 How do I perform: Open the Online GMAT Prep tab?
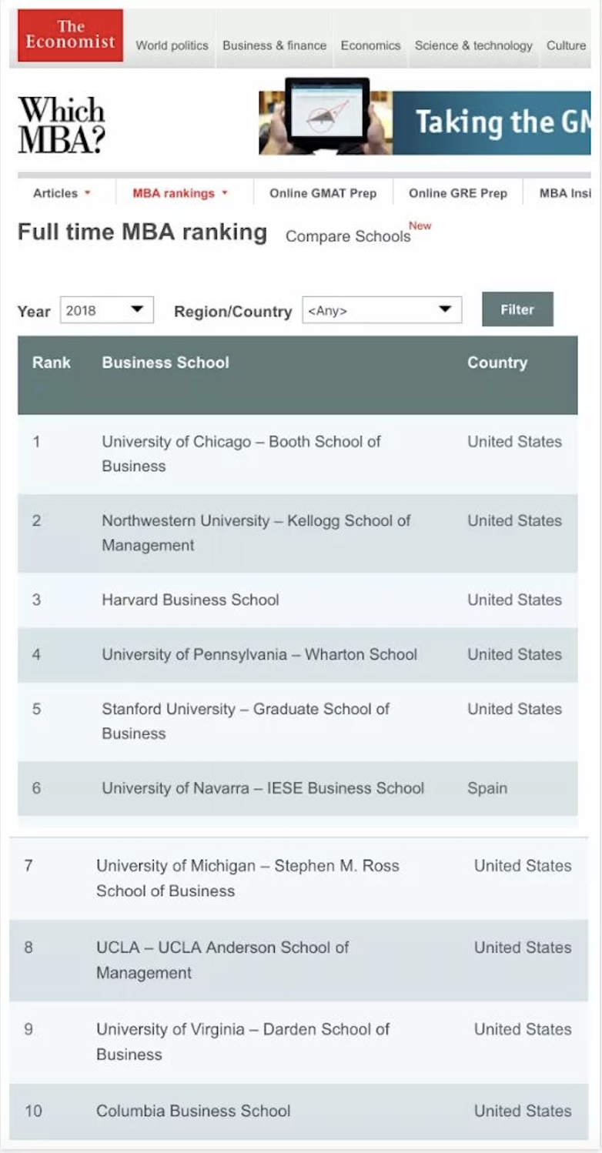pyautogui.click(x=323, y=193)
